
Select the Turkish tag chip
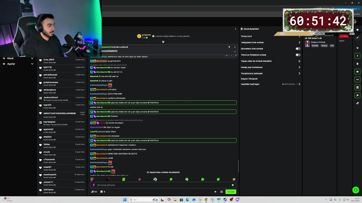point(315,46)
